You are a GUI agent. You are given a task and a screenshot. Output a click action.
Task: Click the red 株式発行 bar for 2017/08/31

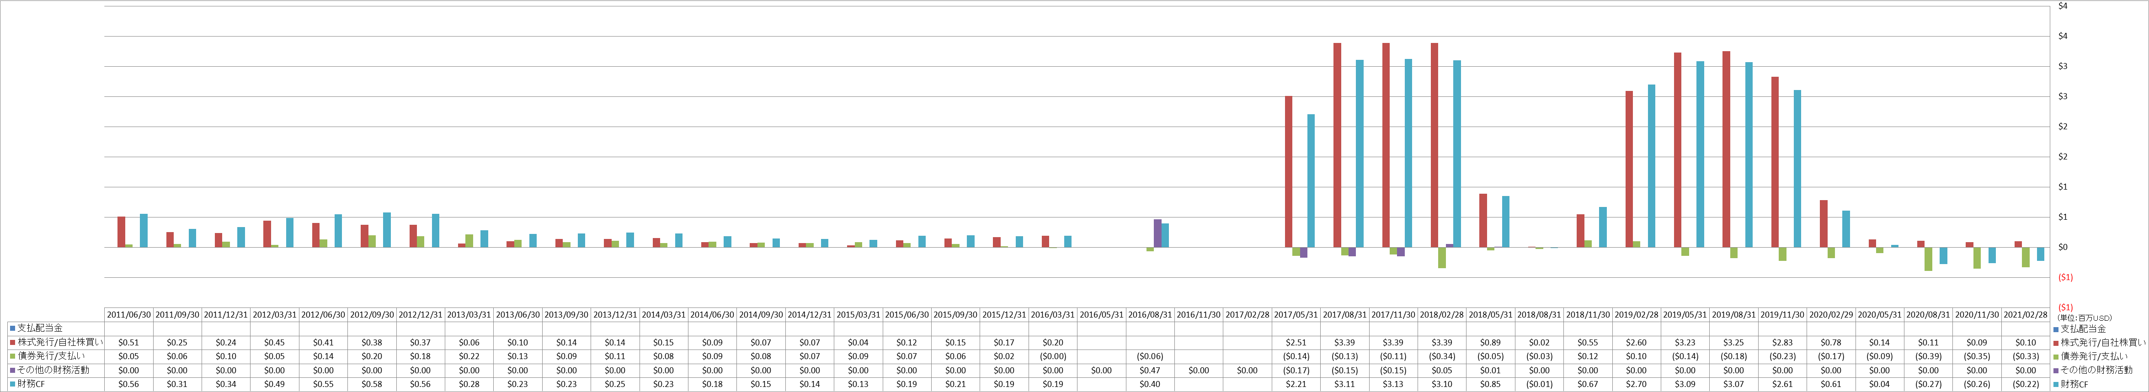(1337, 145)
